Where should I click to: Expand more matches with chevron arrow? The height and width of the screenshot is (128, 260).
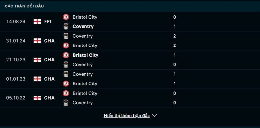pyautogui.click(x=155, y=116)
